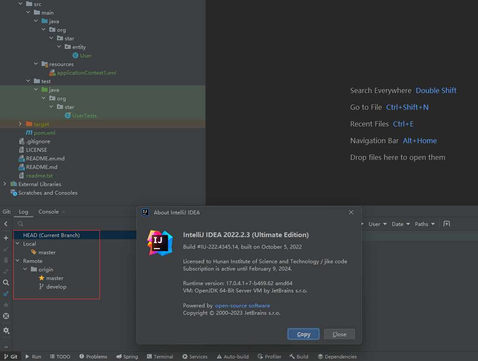Click the markdown icon of README.md
The width and height of the screenshot is (478, 361).
coord(21,167)
